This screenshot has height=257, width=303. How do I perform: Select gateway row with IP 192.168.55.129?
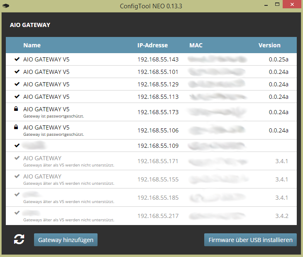[x=158, y=84]
